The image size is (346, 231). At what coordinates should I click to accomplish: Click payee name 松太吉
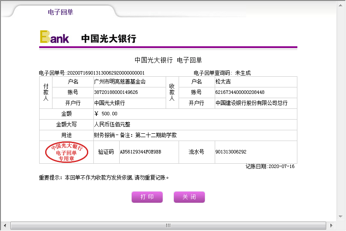[x=223, y=82]
